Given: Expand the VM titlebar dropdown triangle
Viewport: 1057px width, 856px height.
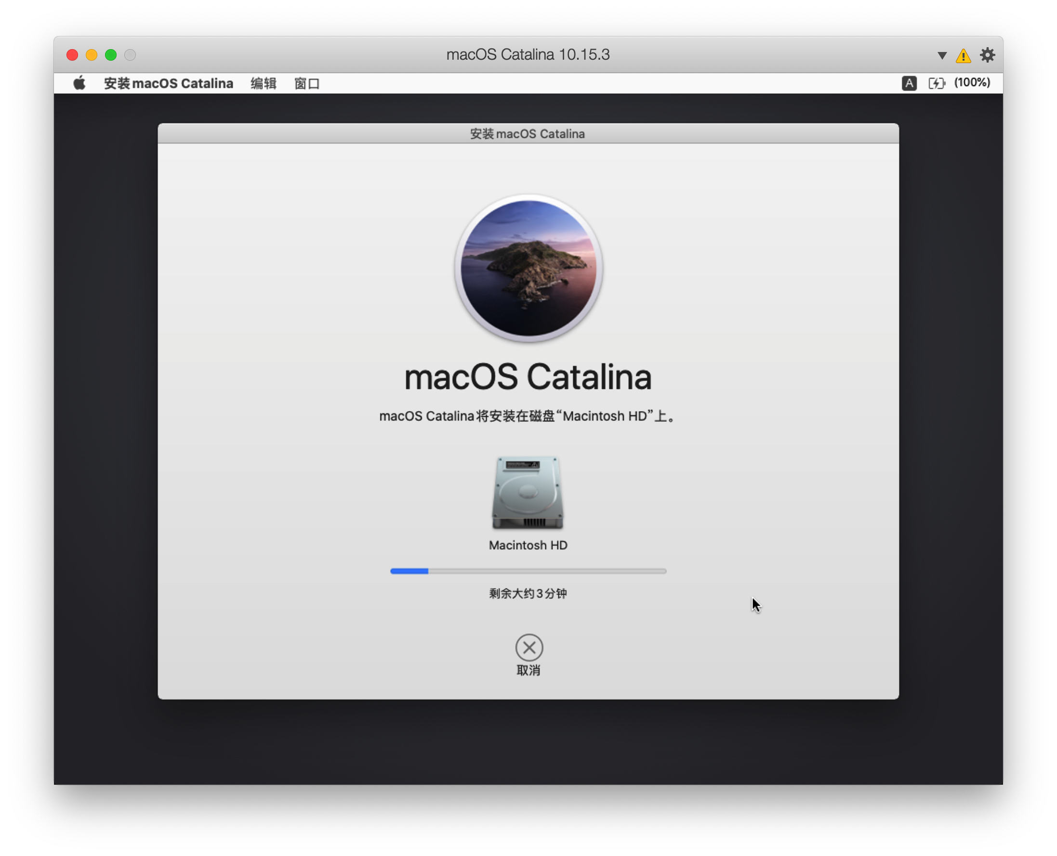Looking at the screenshot, I should (x=941, y=55).
